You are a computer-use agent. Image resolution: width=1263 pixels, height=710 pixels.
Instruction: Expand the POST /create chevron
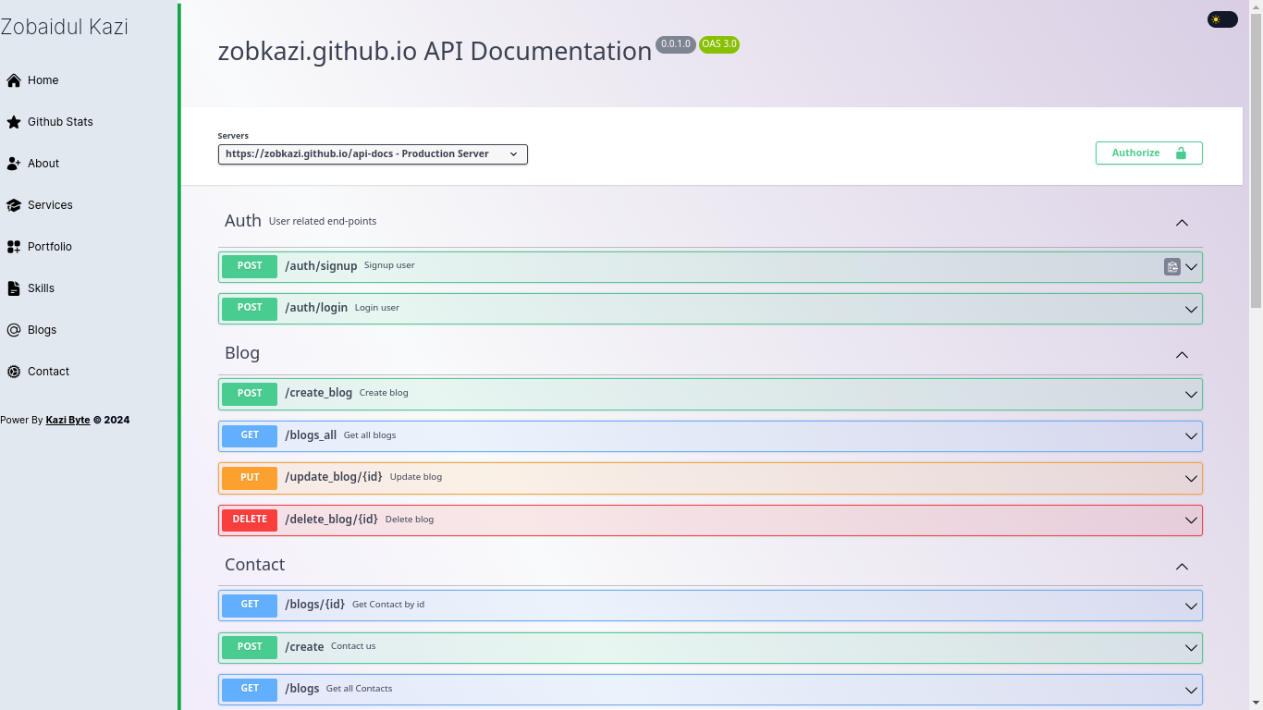(1192, 648)
